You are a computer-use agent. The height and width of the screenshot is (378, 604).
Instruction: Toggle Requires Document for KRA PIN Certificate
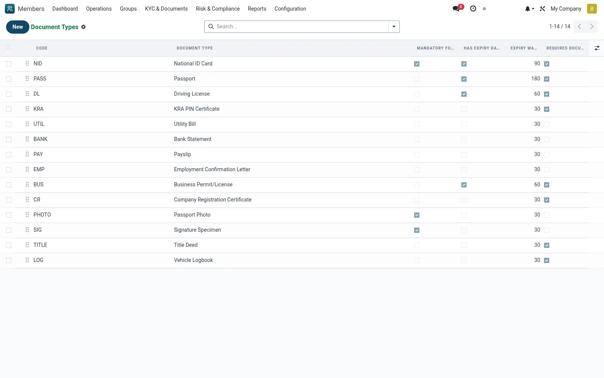[547, 109]
